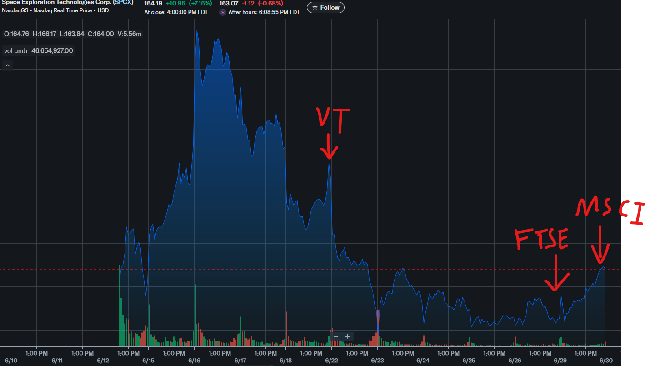Click the 6/23 date on the time axis
The image size is (645, 366).
click(378, 361)
